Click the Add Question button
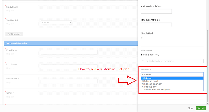209x112 pixels. click(x=14, y=34)
